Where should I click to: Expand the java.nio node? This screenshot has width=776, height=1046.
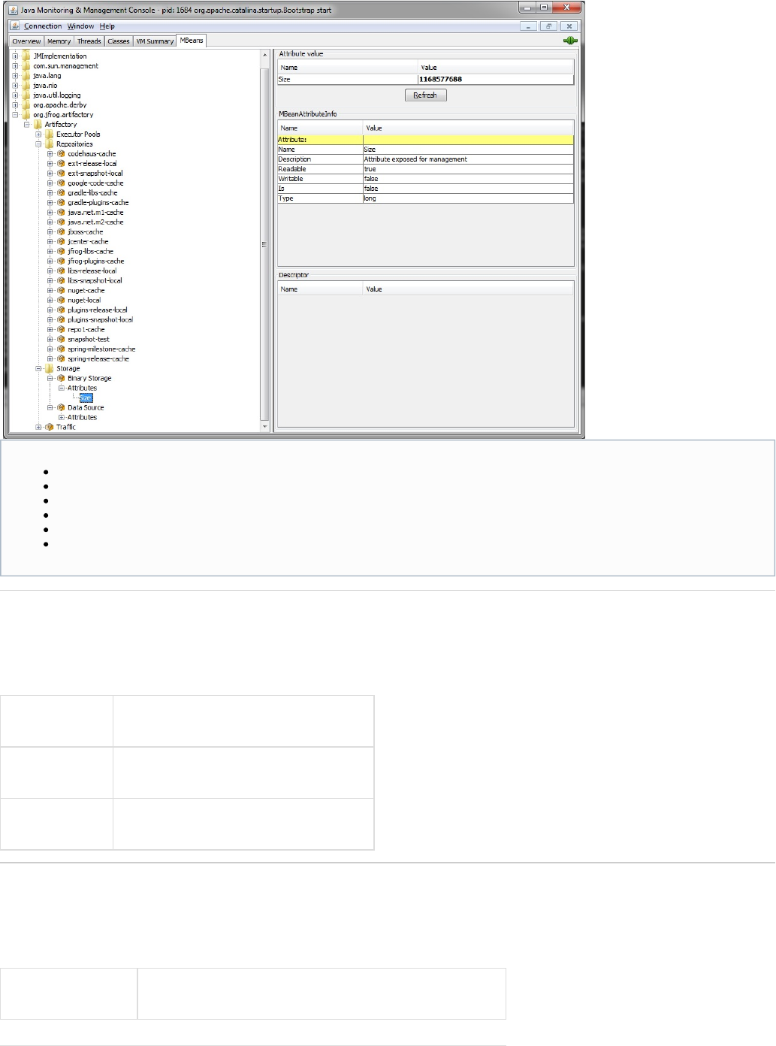click(15, 85)
